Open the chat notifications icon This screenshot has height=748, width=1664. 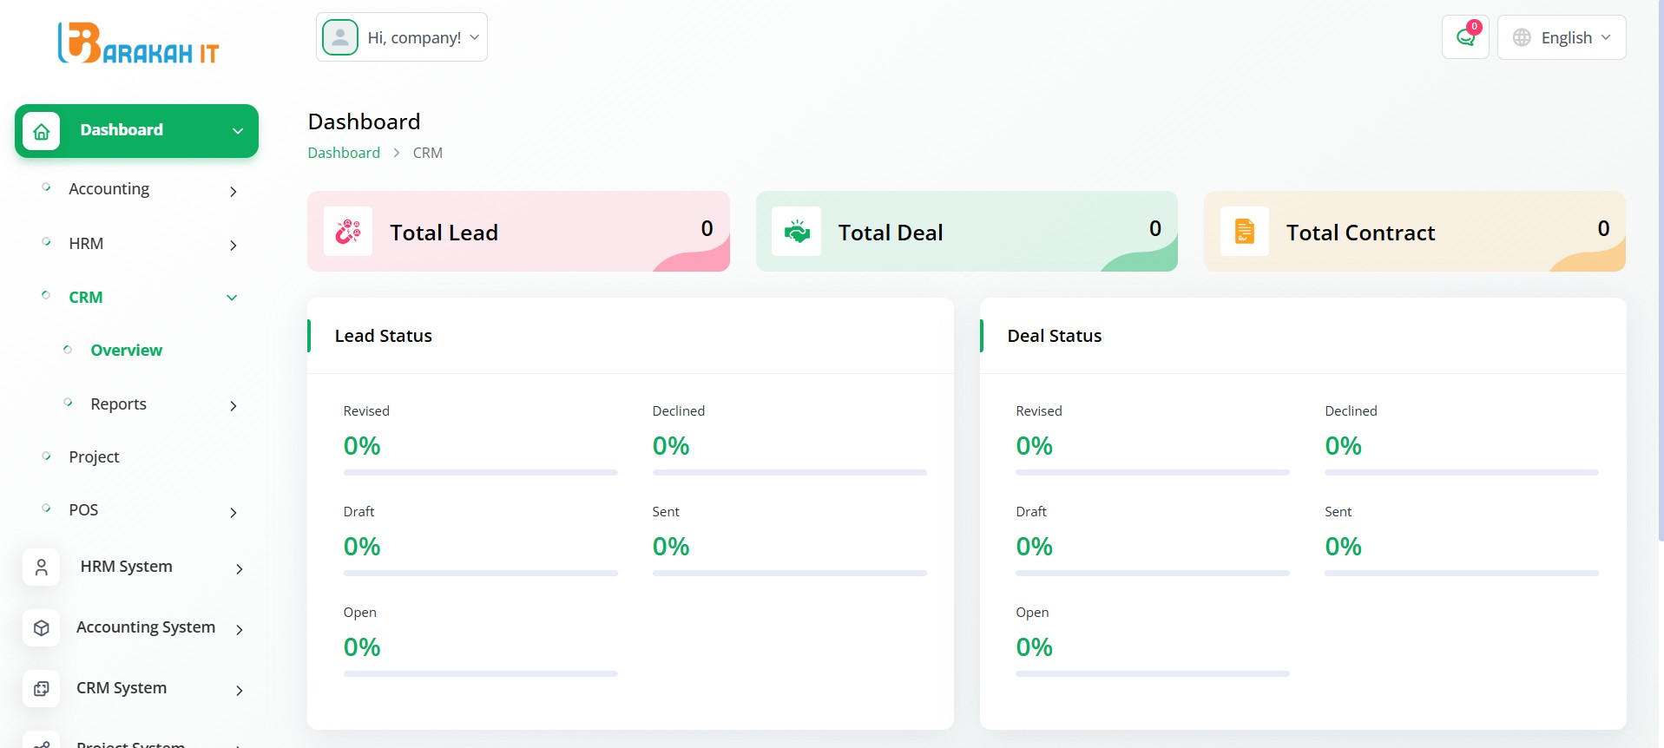(1465, 37)
